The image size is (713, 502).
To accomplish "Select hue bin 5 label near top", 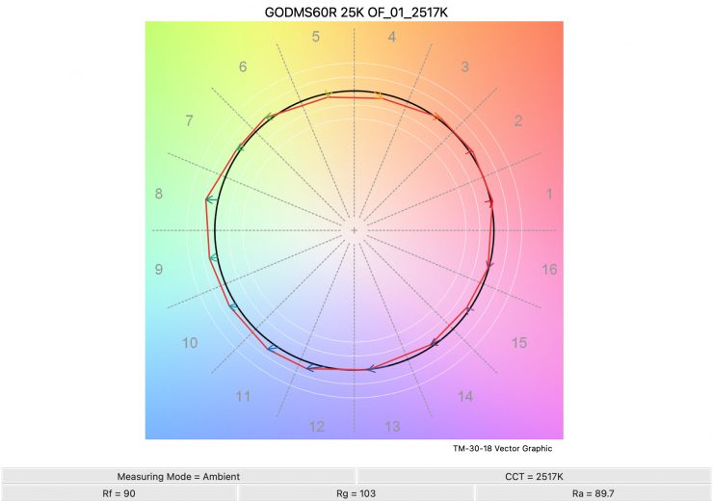I will (315, 38).
